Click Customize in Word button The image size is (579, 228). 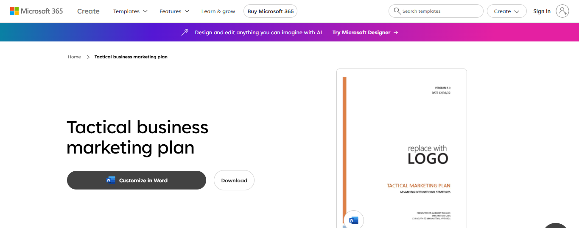(x=137, y=180)
